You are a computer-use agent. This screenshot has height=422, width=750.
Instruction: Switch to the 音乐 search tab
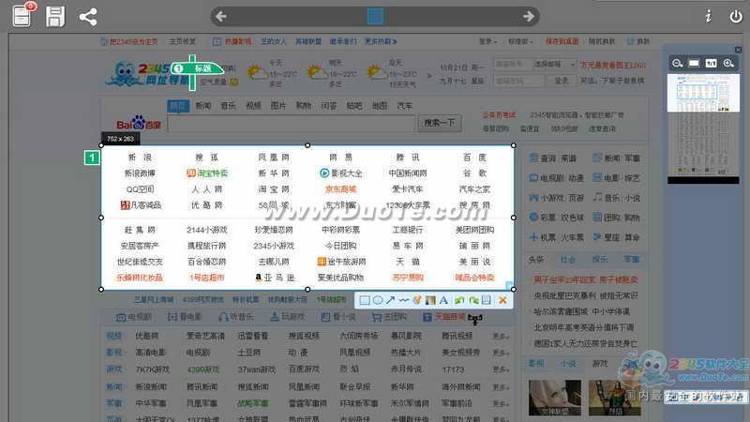pyautogui.click(x=228, y=105)
